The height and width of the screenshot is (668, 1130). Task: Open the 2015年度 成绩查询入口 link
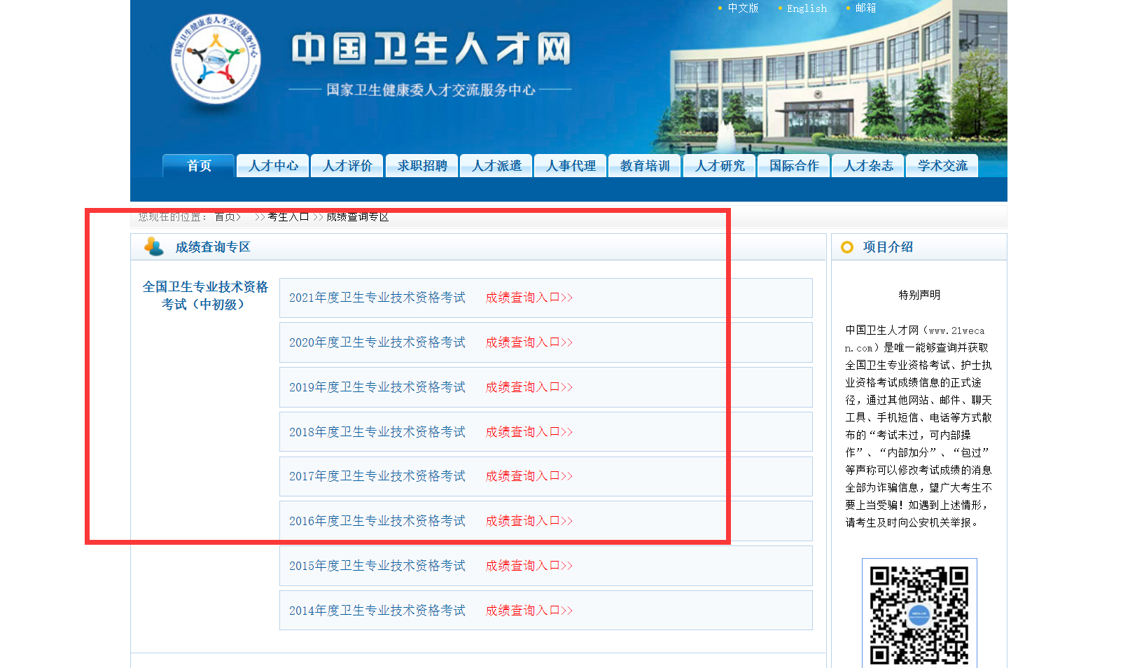529,566
